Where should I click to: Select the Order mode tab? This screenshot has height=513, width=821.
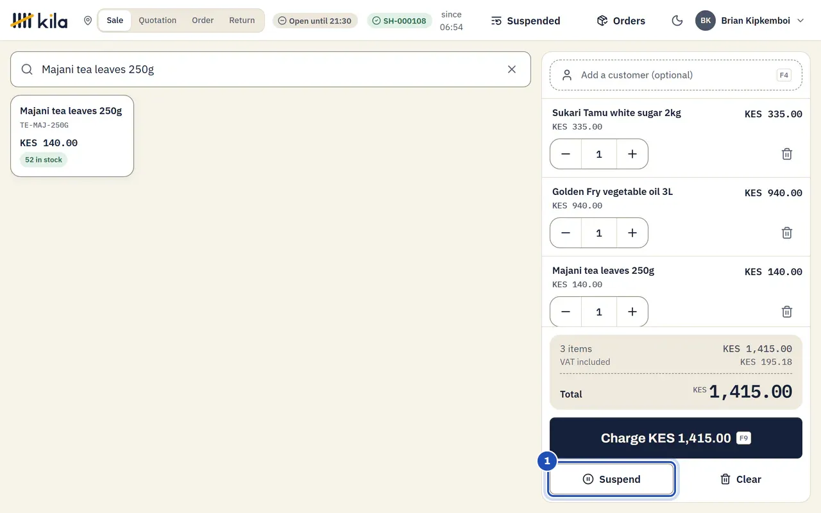[x=203, y=21]
